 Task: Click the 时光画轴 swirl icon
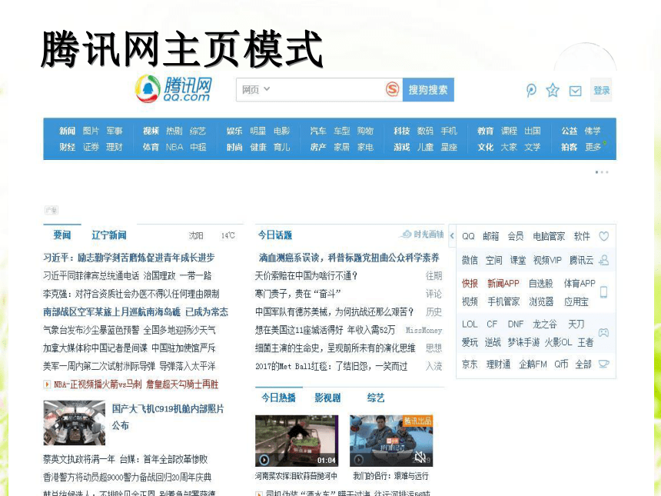click(406, 234)
